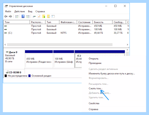Sort by the Свобод... column header
Viewport: 149px width, 115px height.
click(x=119, y=22)
